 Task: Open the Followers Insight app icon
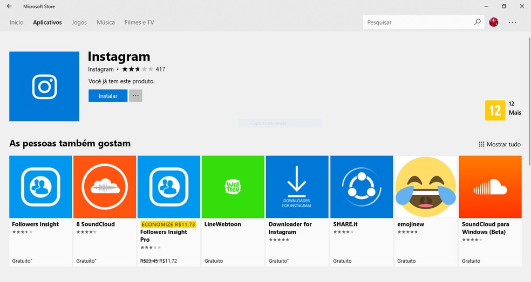(40, 187)
